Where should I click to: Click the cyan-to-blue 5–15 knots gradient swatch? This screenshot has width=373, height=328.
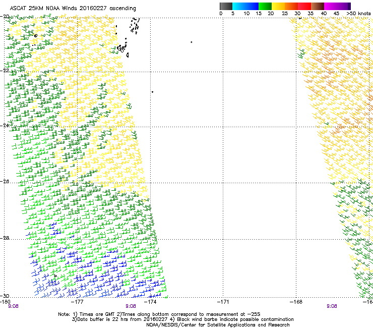(x=245, y=6)
